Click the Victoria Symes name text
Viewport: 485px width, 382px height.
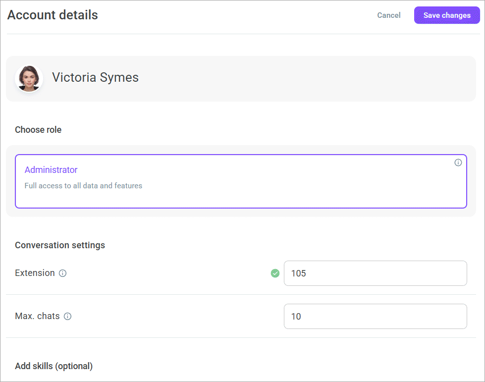(x=95, y=77)
